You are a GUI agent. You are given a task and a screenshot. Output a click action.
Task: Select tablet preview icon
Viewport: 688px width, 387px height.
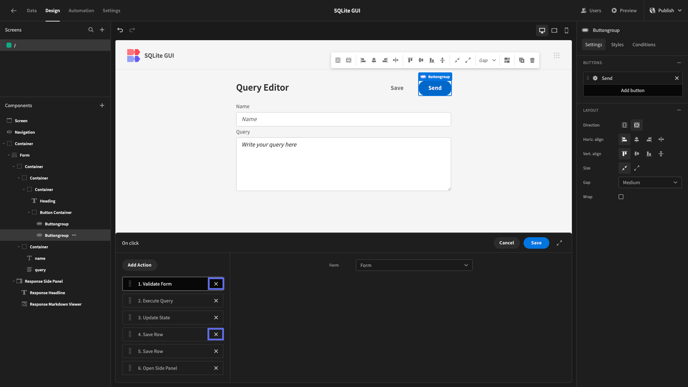click(x=554, y=30)
